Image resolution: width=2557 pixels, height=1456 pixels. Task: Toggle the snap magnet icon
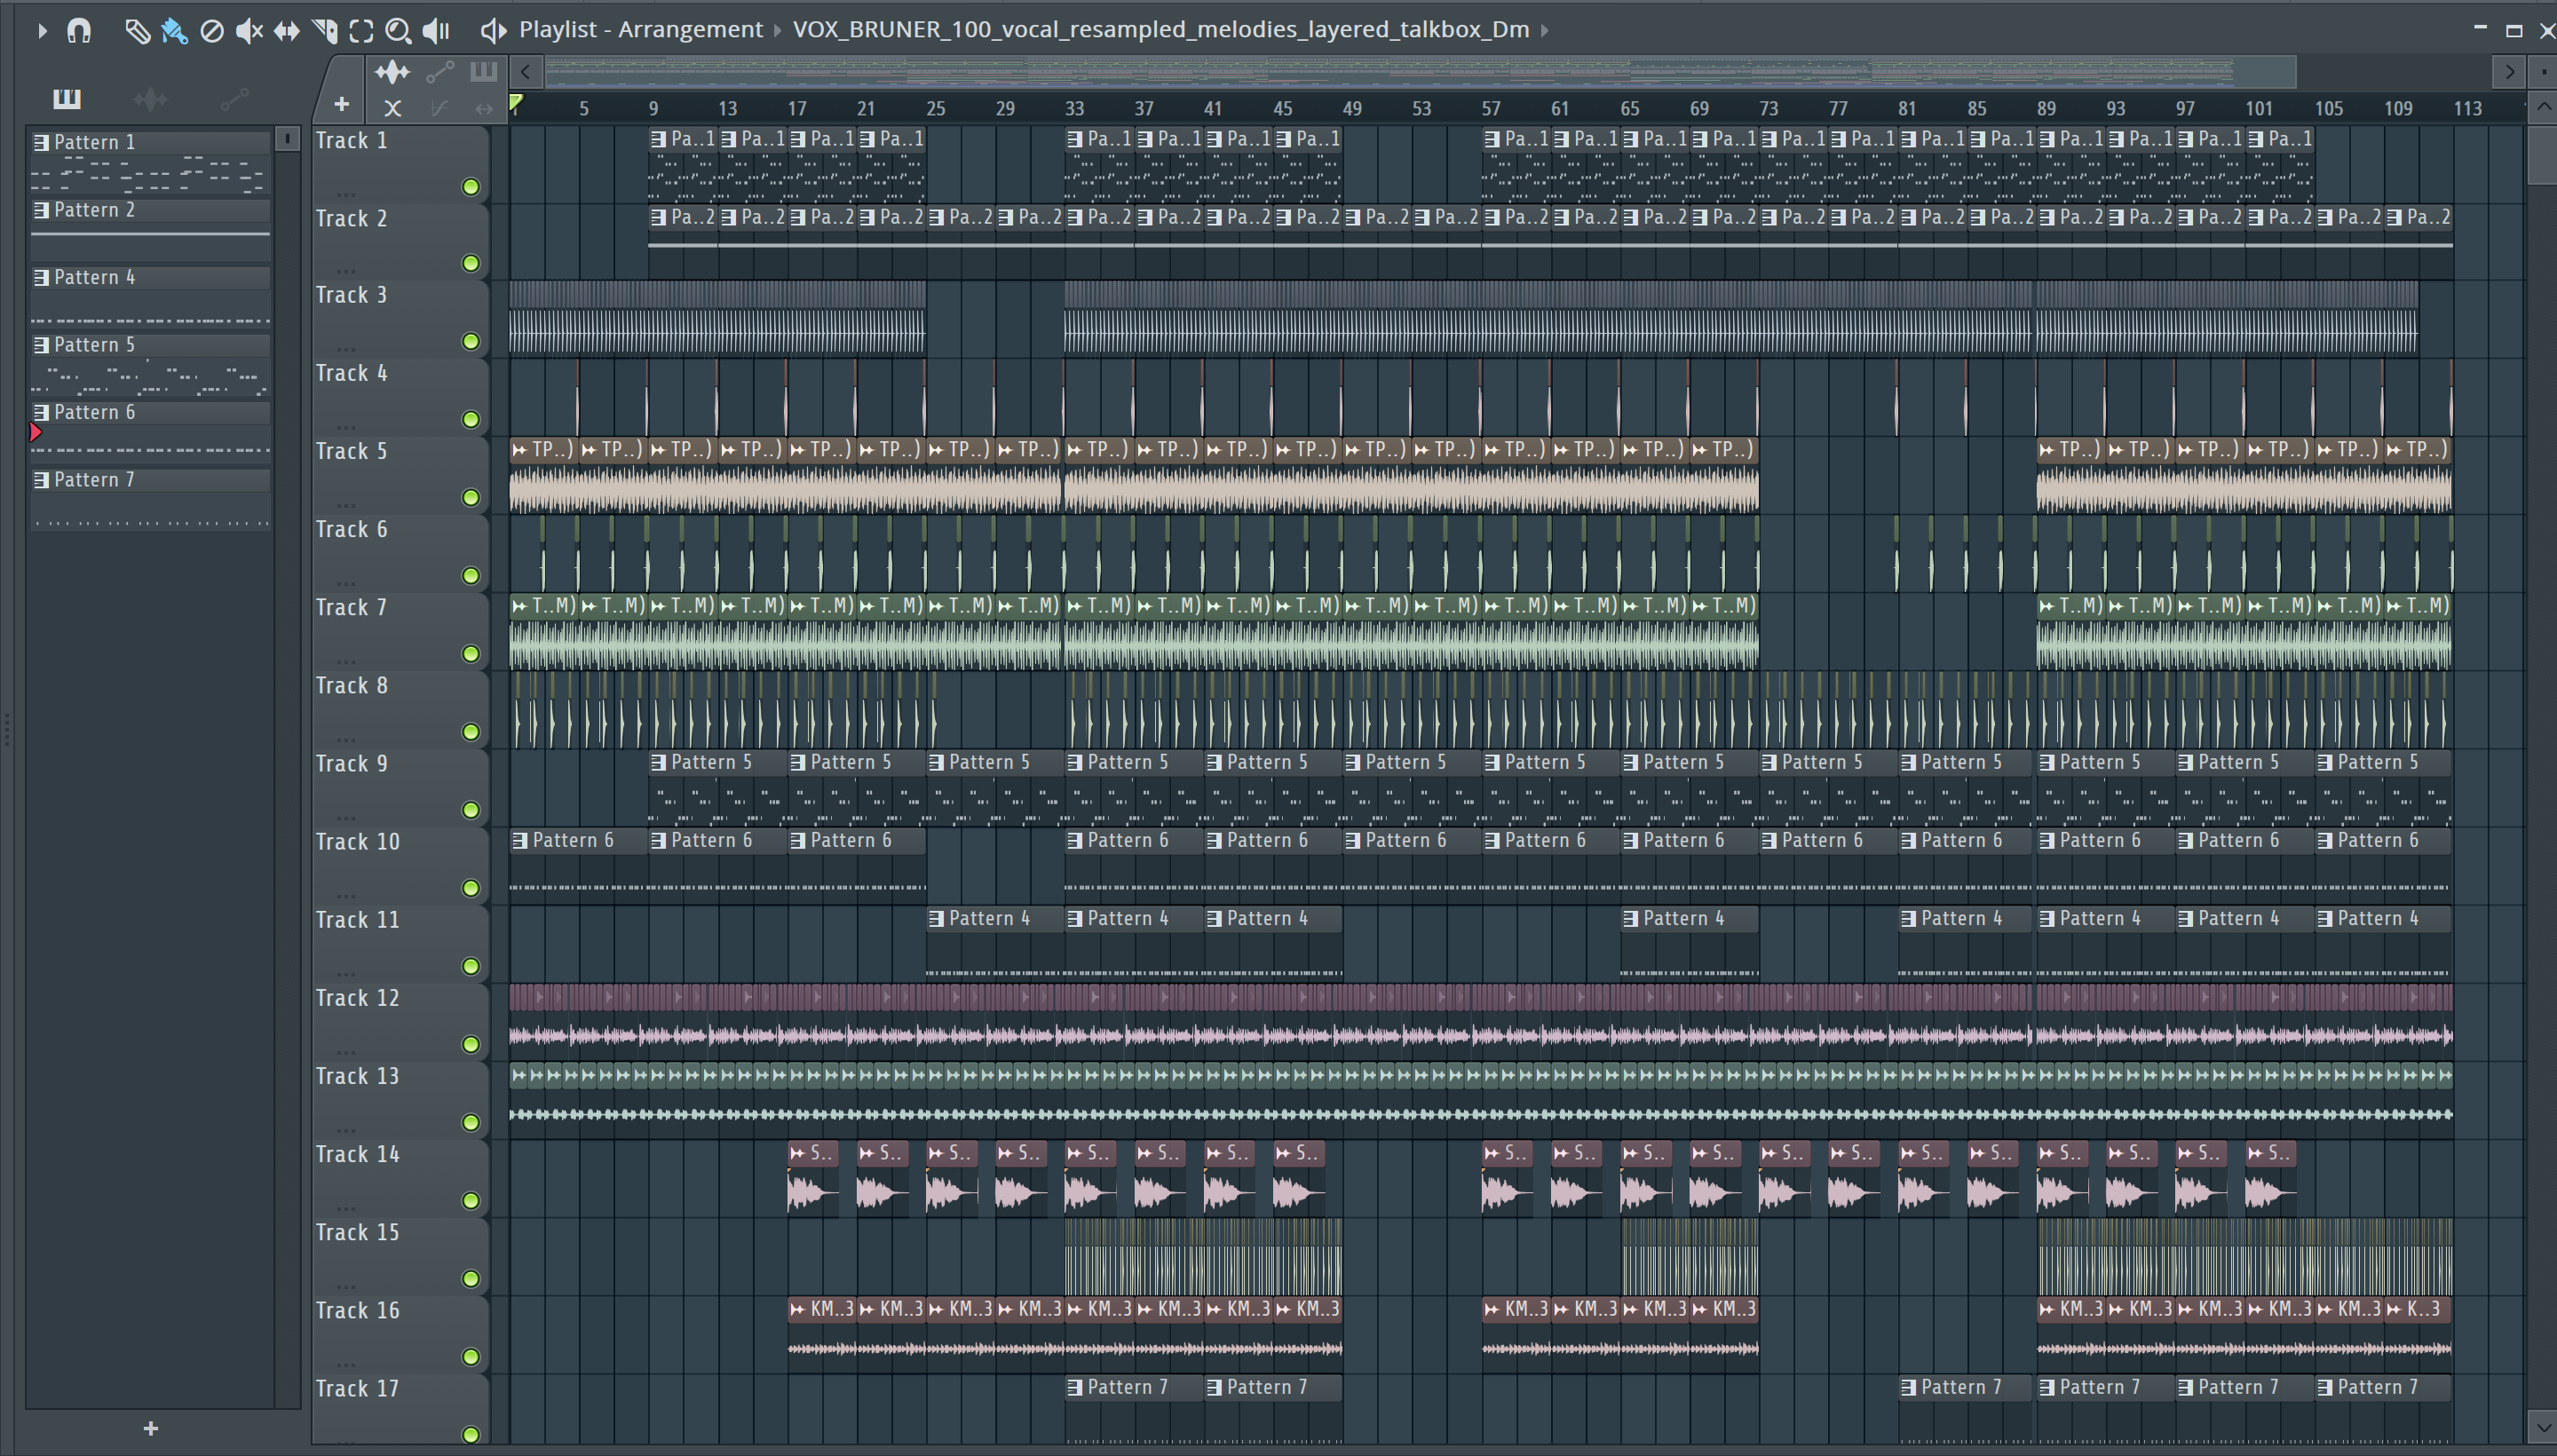pos(79,30)
